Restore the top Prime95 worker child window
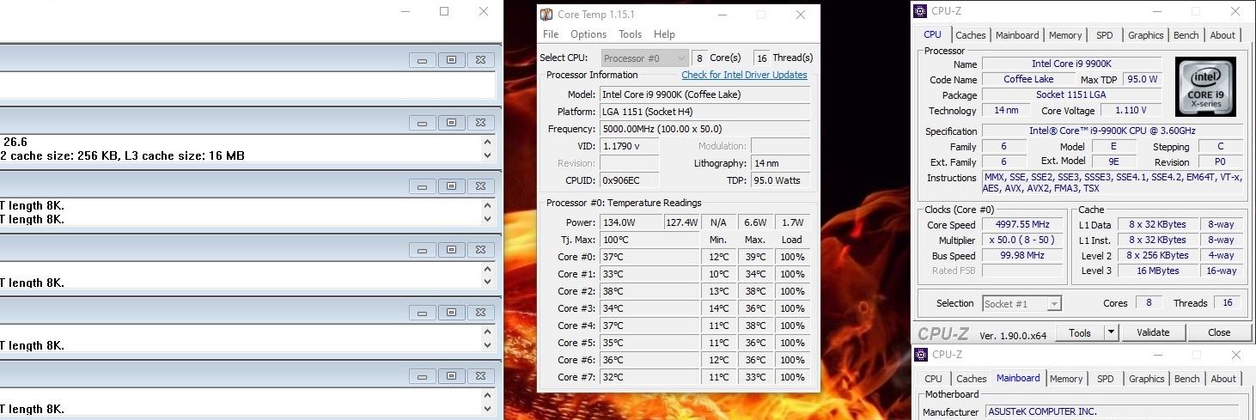 pyautogui.click(x=451, y=60)
